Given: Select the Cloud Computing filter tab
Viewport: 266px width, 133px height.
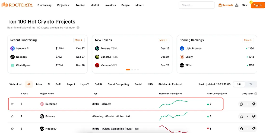Looking at the screenshot, I should 118,84.
